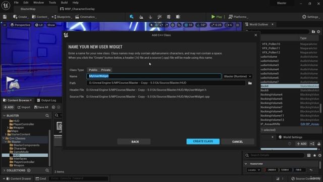Image resolution: width=323 pixels, height=182 pixels.
Task: Click the viewport layout maximize icon
Action: (x=238, y=25)
